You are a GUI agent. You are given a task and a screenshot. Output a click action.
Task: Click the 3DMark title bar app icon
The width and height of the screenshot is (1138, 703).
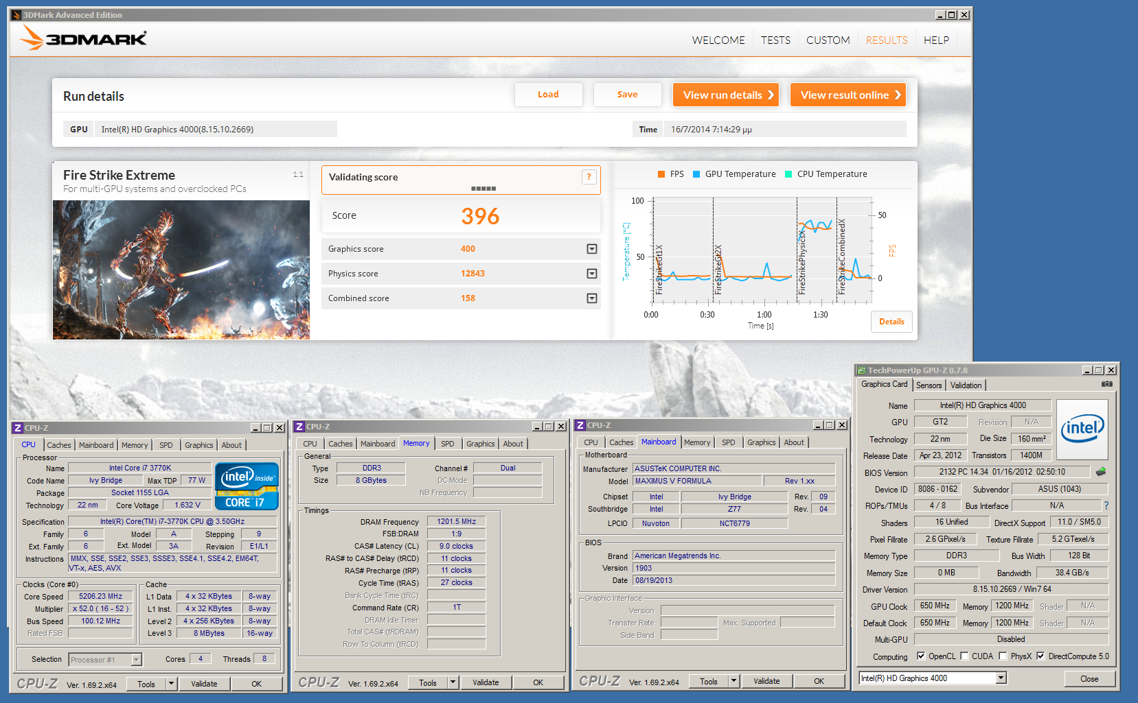coord(16,14)
